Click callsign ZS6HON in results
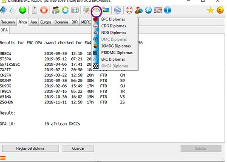 7,102
